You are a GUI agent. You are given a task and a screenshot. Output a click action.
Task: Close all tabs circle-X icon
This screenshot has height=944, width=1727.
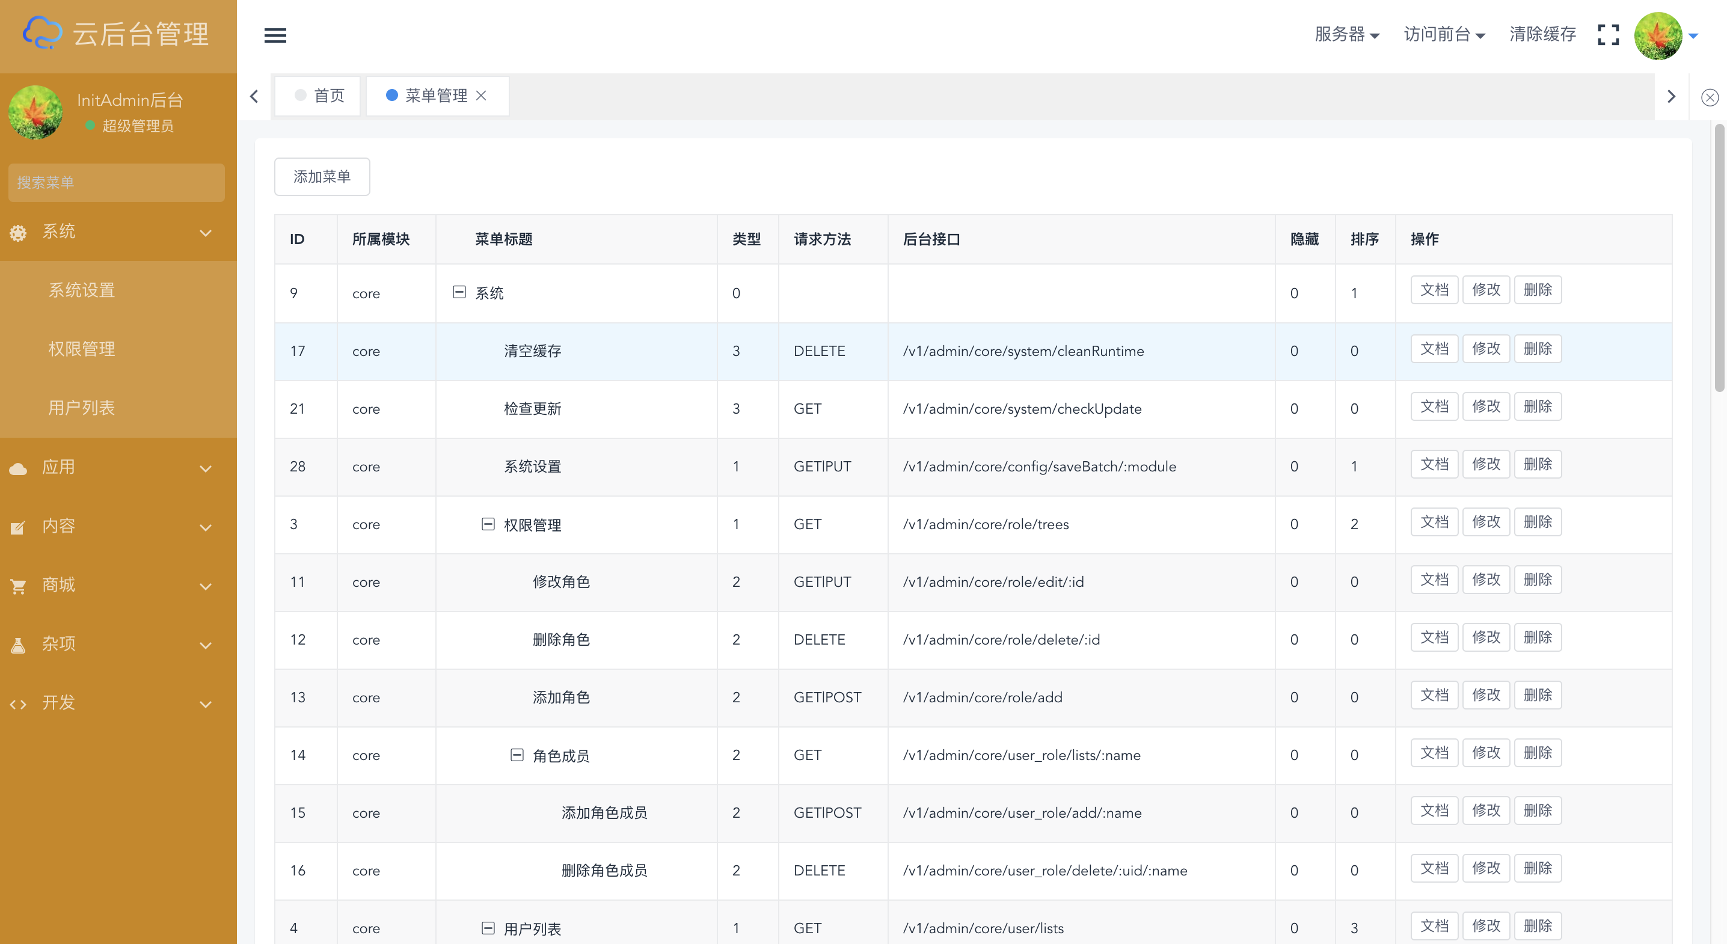pyautogui.click(x=1710, y=97)
